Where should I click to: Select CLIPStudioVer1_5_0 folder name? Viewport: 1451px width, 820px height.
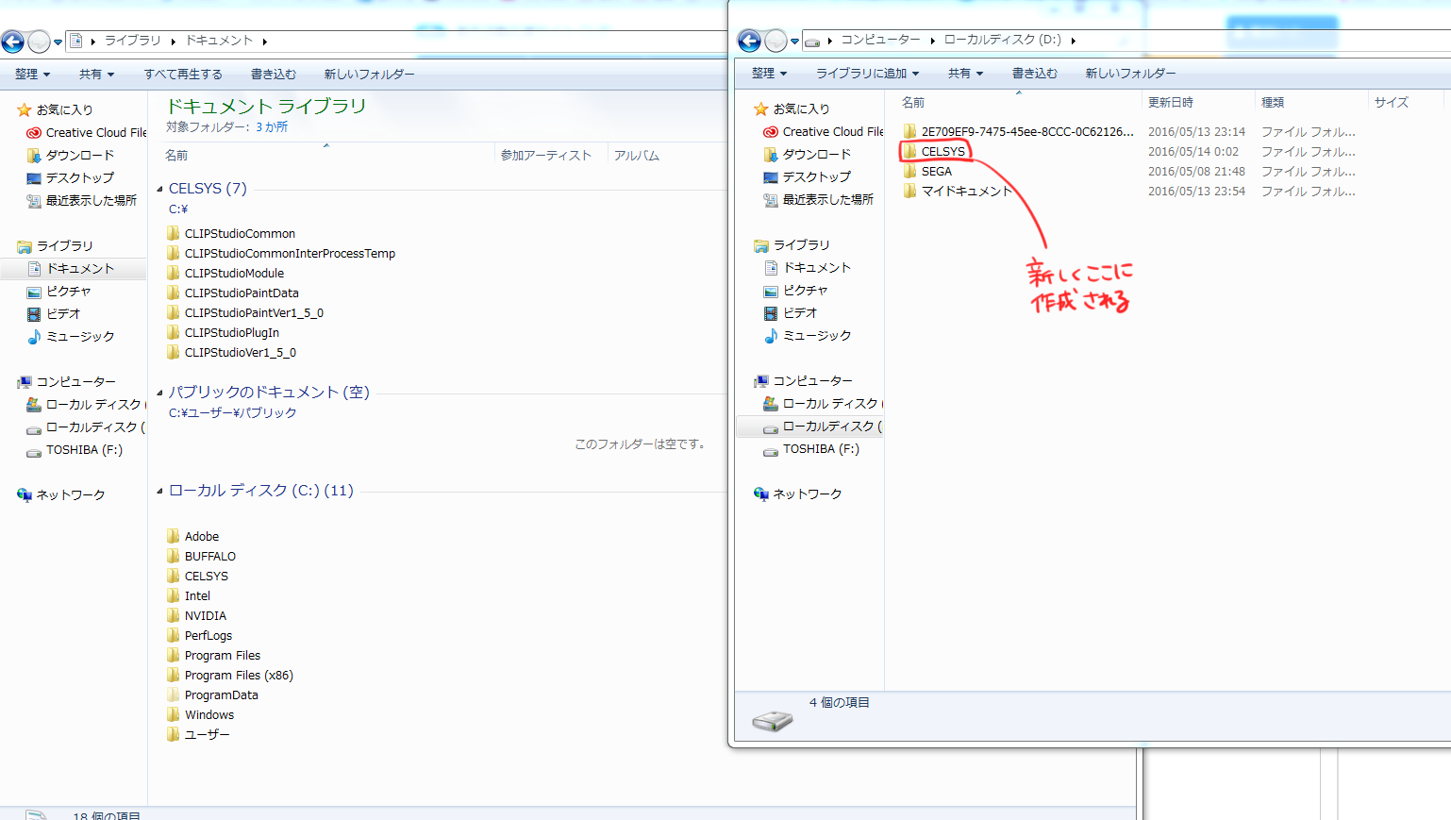[x=241, y=352]
